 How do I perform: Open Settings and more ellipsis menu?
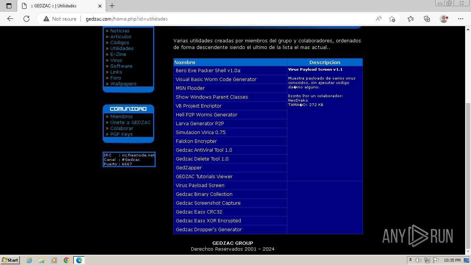point(461,19)
